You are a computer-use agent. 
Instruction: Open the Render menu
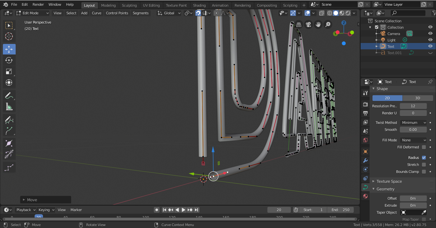[38, 4]
